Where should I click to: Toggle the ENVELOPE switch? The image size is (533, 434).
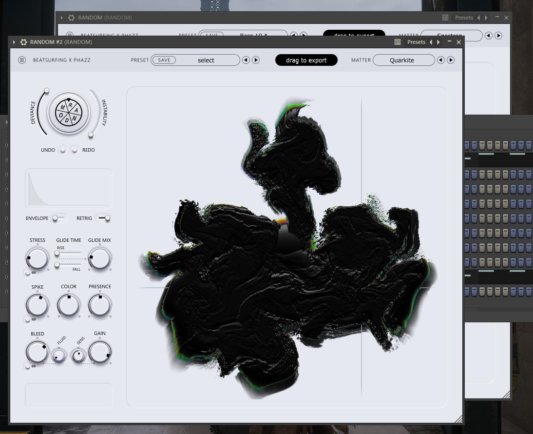58,218
